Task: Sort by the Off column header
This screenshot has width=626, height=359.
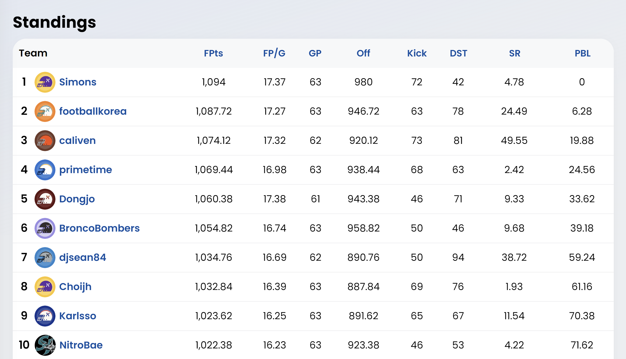Action: click(363, 53)
